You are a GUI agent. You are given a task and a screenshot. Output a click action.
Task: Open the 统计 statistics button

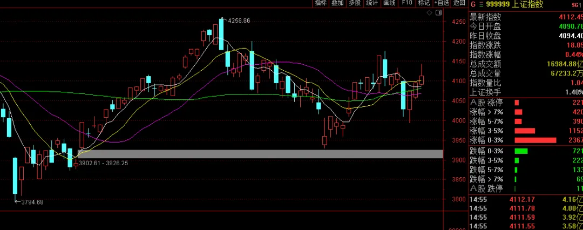(x=372, y=3)
